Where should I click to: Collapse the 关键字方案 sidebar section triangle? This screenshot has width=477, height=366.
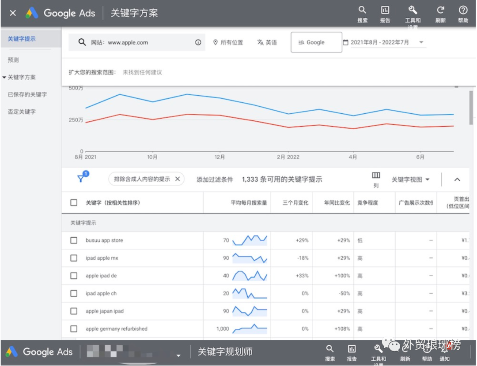pyautogui.click(x=4, y=78)
